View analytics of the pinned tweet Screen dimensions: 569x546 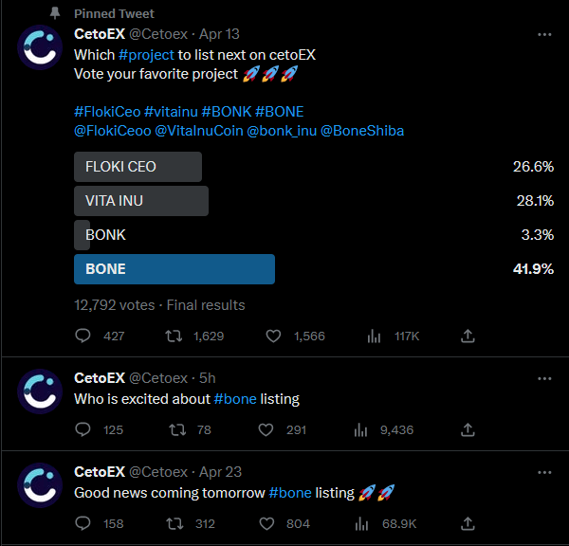click(374, 336)
